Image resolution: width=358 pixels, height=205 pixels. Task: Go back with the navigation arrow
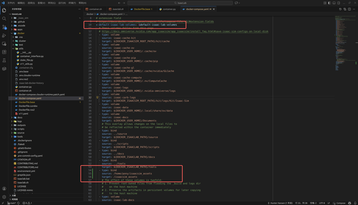coord(119,3)
